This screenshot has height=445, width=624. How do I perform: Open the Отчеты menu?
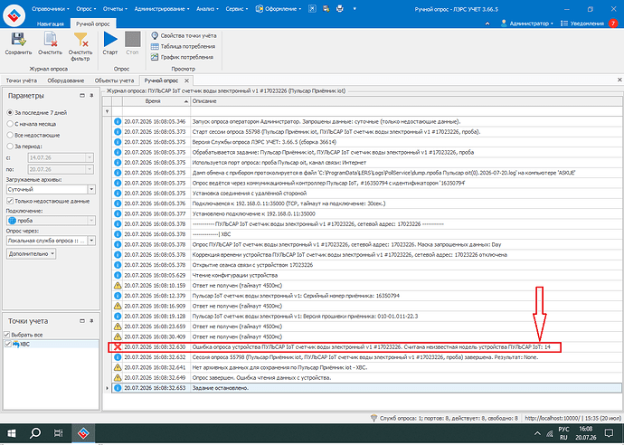(x=115, y=9)
